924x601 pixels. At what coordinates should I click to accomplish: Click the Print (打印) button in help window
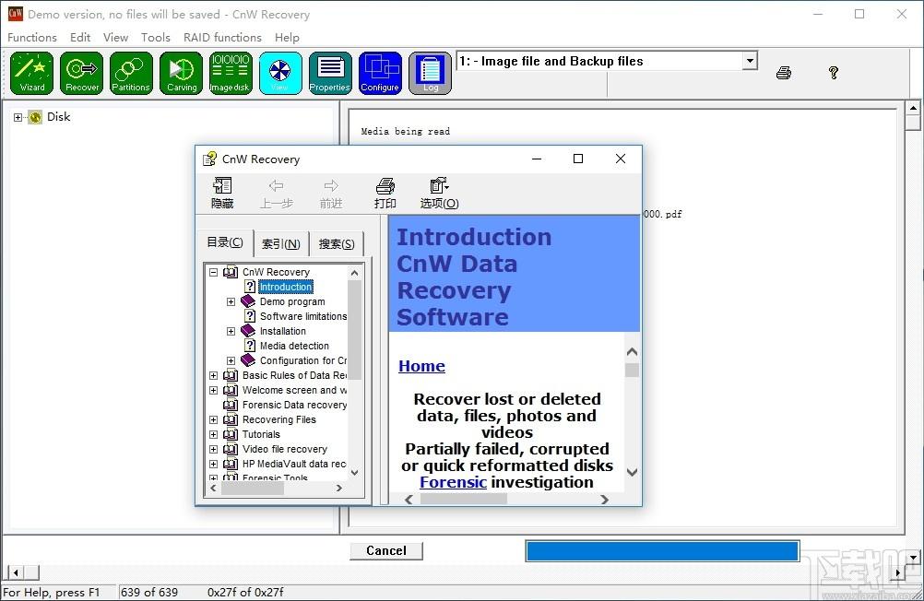pyautogui.click(x=385, y=194)
